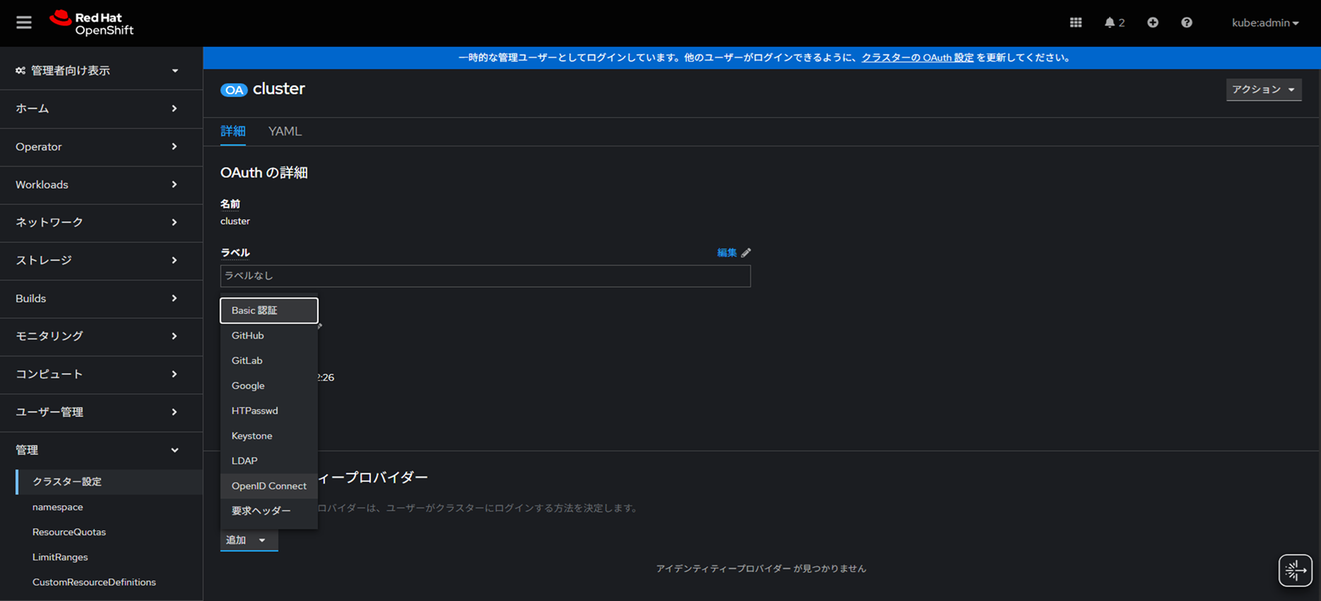Open ResourceQuotas in the sidebar
The image size is (1321, 601).
click(69, 532)
